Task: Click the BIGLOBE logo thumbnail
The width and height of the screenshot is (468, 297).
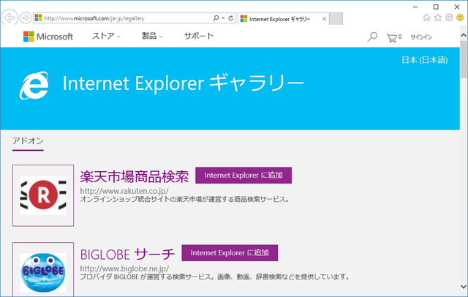Action: click(43, 269)
